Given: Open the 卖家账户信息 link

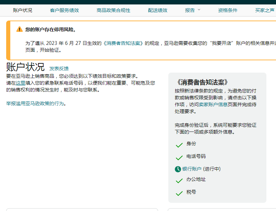Looking at the screenshot, I should [x=213, y=104].
